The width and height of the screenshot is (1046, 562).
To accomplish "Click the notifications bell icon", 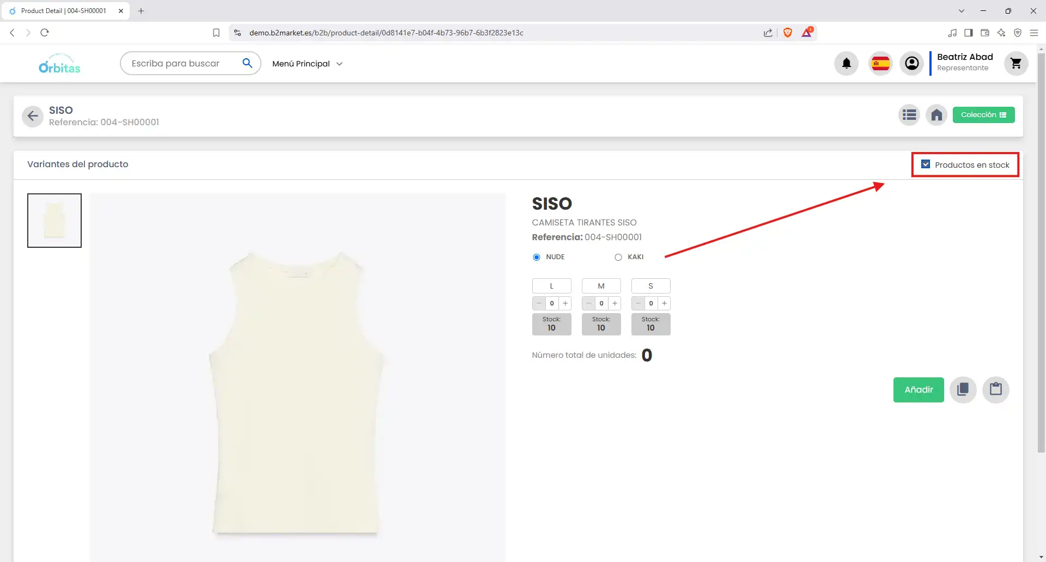I will (846, 64).
